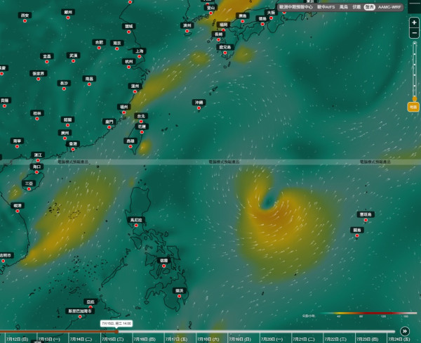This screenshot has height=343, width=421.
Task: Choose the AIFS model option
Action: coord(326,7)
